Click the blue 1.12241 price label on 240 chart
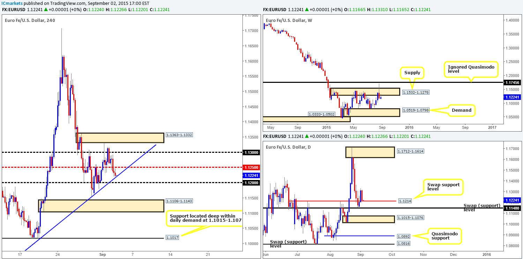 pos(252,175)
